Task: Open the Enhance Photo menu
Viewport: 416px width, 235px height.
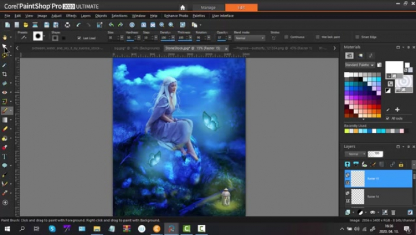Action: (176, 16)
